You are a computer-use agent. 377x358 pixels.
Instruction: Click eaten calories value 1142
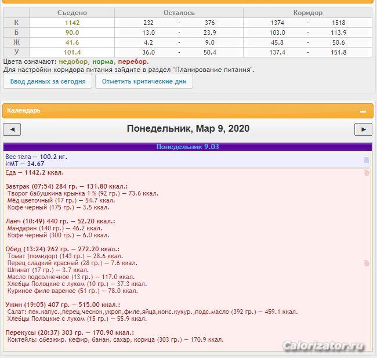72,22
